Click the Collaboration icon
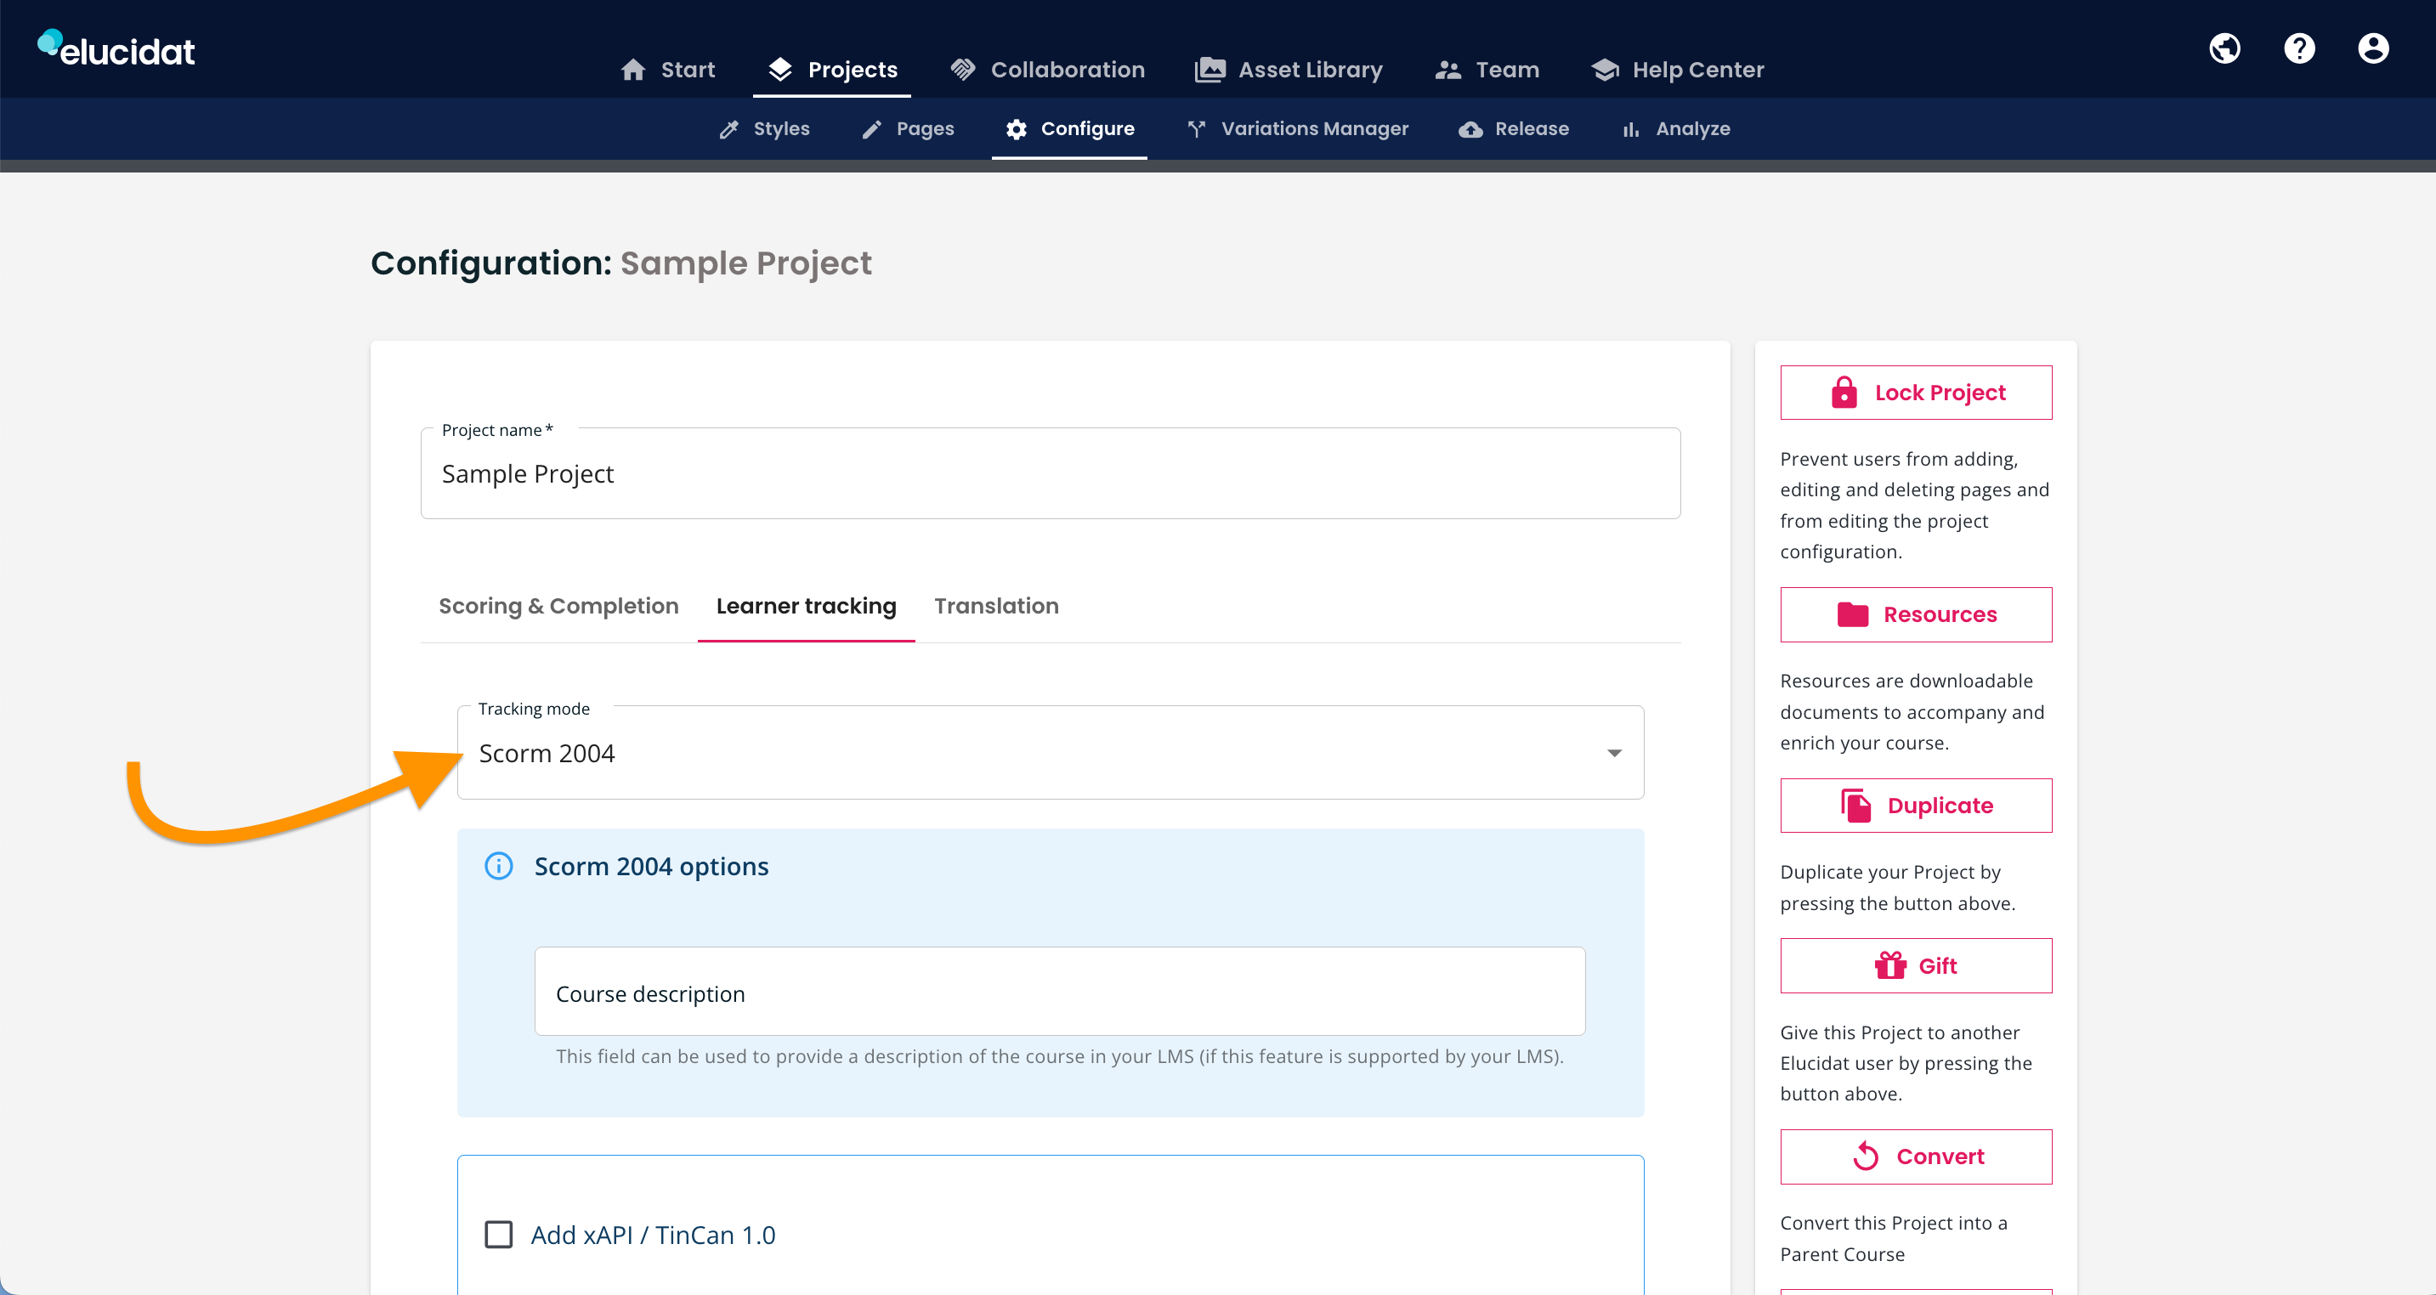The height and width of the screenshot is (1295, 2436). click(963, 70)
